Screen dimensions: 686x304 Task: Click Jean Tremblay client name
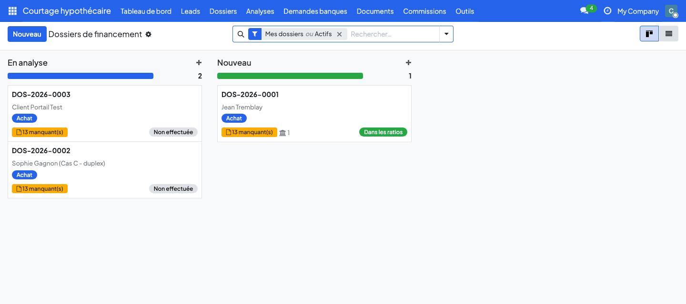(x=242, y=107)
